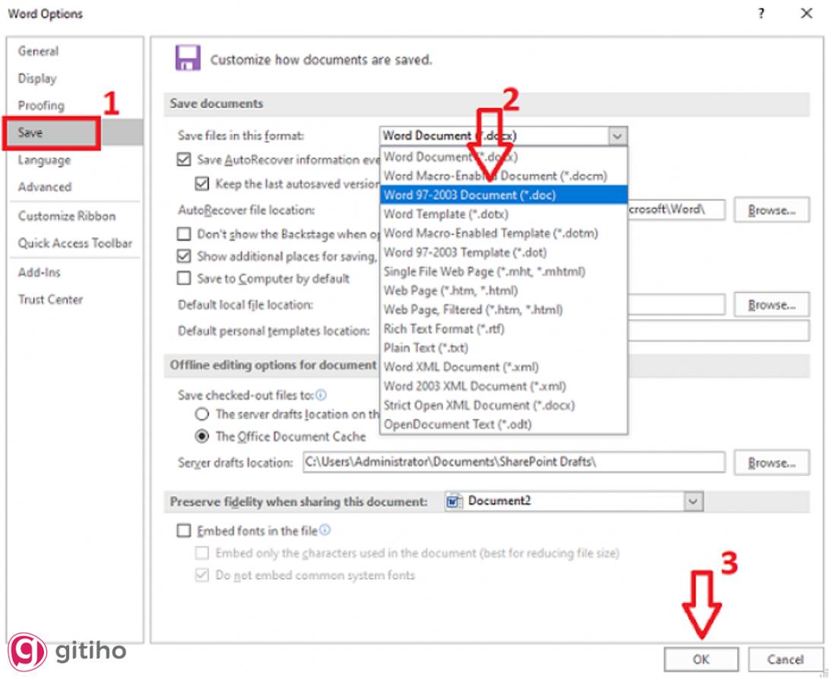Choose Word Macro-Enabled Document (*.docm)
Image resolution: width=830 pixels, height=679 pixels.
coord(503,176)
